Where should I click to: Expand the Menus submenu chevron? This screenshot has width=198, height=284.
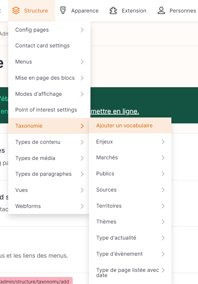[82, 62]
